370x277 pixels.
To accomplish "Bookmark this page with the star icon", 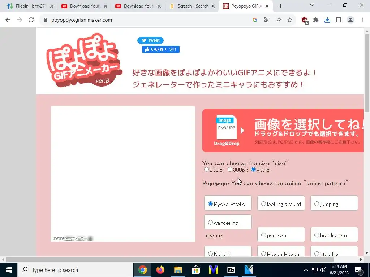I will (289, 20).
